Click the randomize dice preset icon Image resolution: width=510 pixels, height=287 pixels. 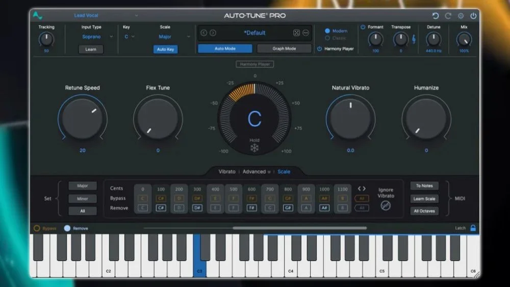296,33
